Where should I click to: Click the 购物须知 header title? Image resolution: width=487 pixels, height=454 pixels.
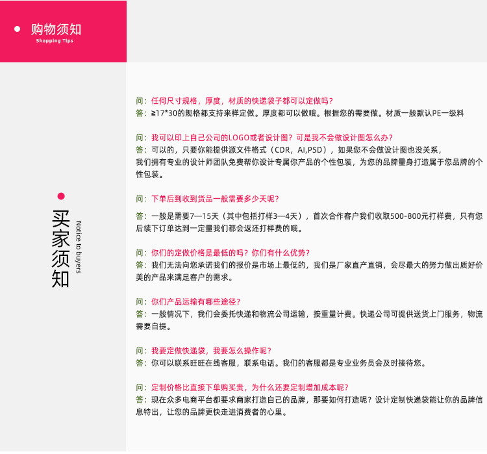(x=56, y=29)
